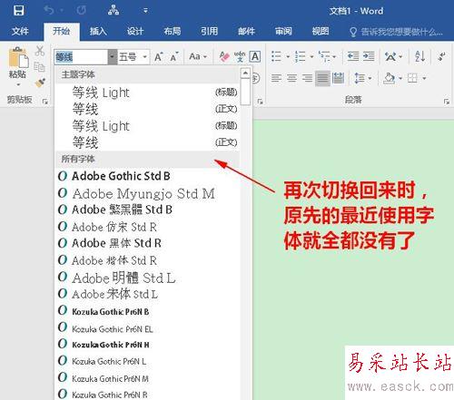Cut selection with the scissors icon
This screenshot has height=400, width=454.
[40, 51]
